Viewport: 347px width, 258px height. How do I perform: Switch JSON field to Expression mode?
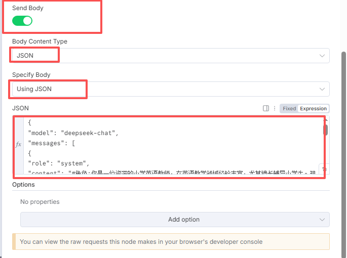313,109
